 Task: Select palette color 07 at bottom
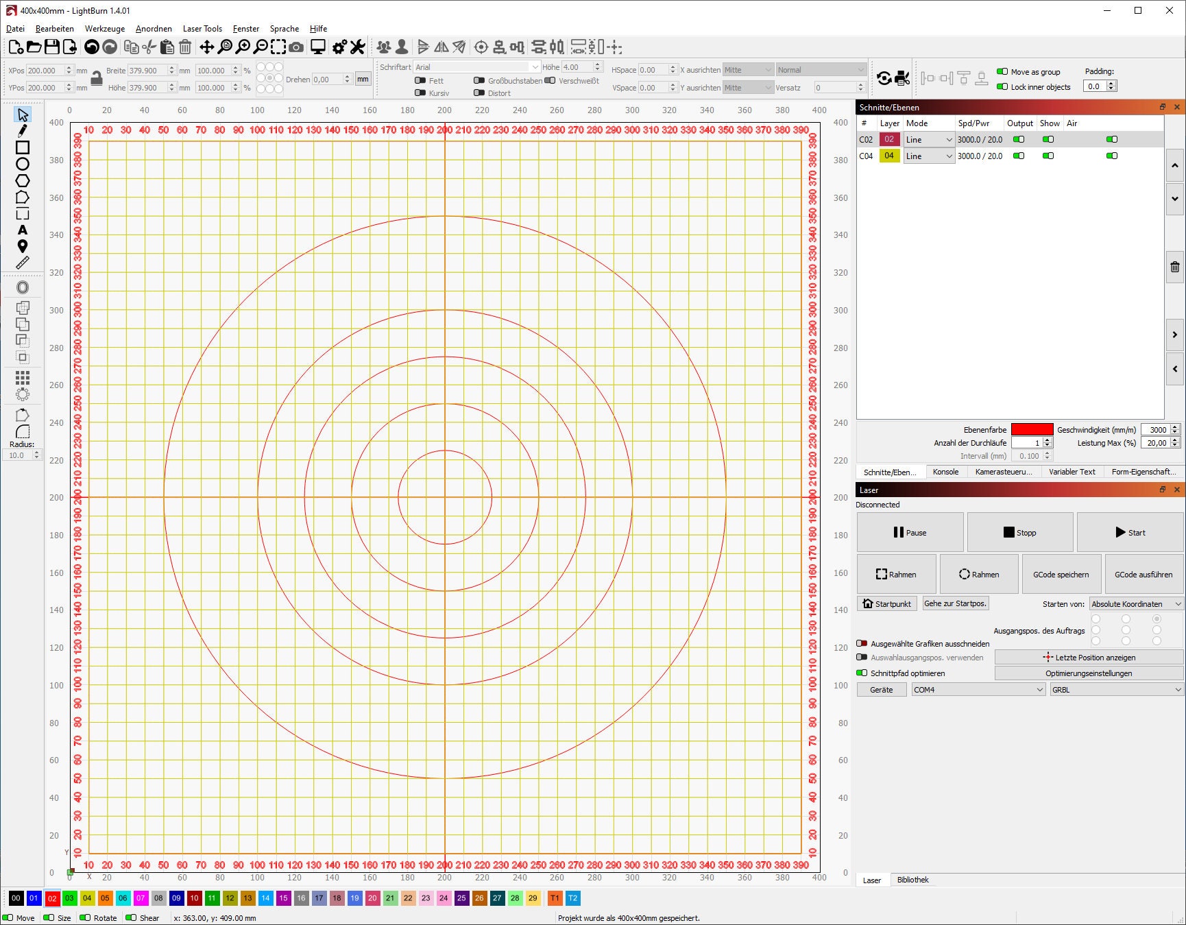(141, 898)
